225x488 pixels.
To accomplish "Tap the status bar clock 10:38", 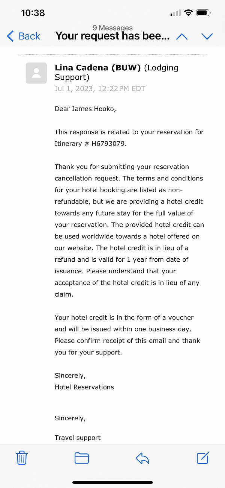I will pyautogui.click(x=33, y=13).
